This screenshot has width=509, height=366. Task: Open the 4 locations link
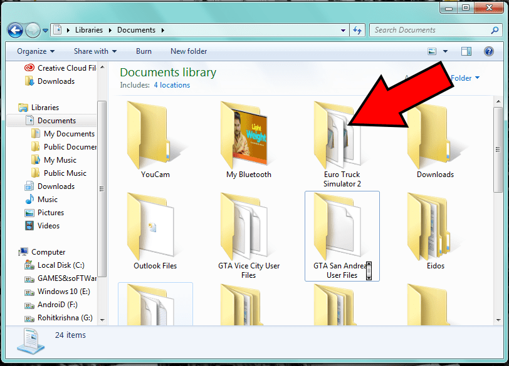(172, 85)
